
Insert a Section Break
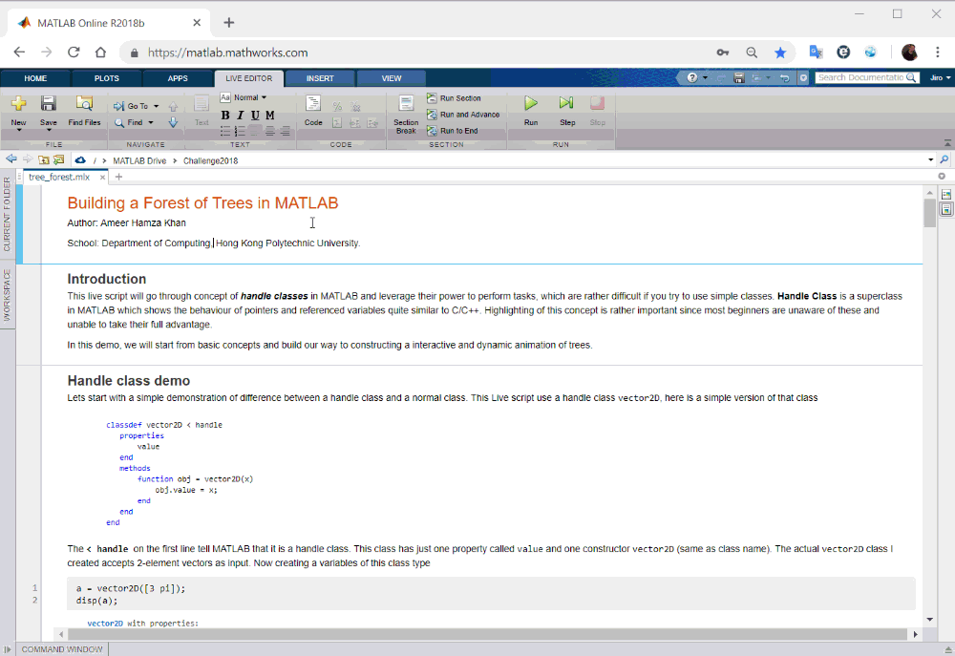[406, 111]
